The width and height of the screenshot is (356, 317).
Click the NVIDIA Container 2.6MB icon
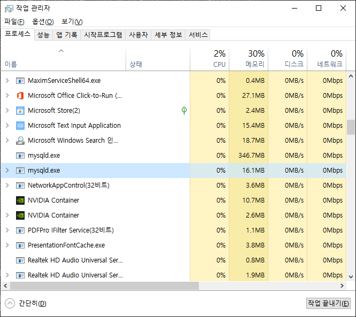(x=20, y=215)
